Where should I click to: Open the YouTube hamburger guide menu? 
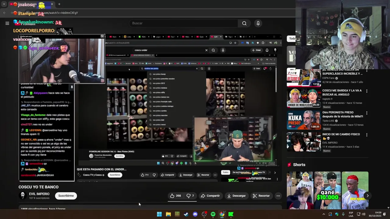coord(7,23)
